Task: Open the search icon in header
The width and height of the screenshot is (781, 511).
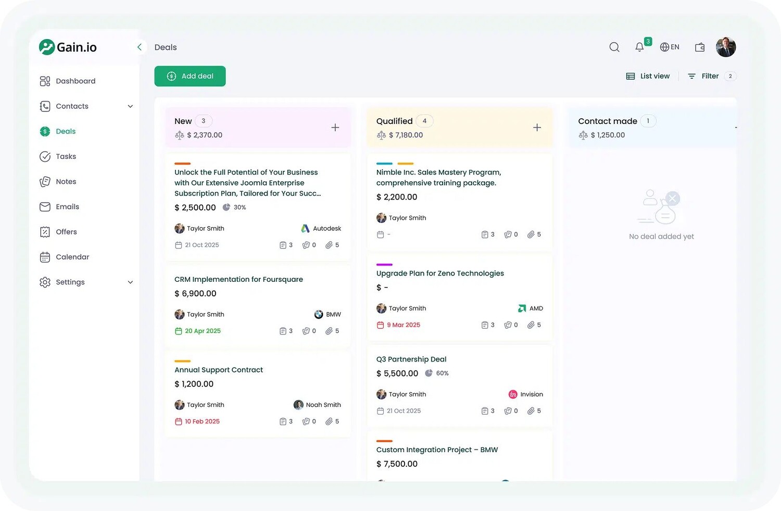Action: (614, 47)
